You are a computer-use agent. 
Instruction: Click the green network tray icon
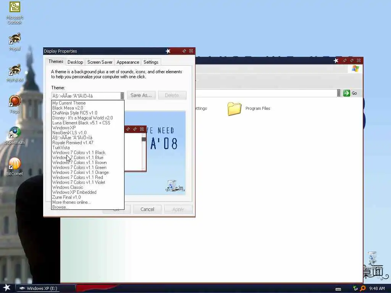[x=355, y=288]
